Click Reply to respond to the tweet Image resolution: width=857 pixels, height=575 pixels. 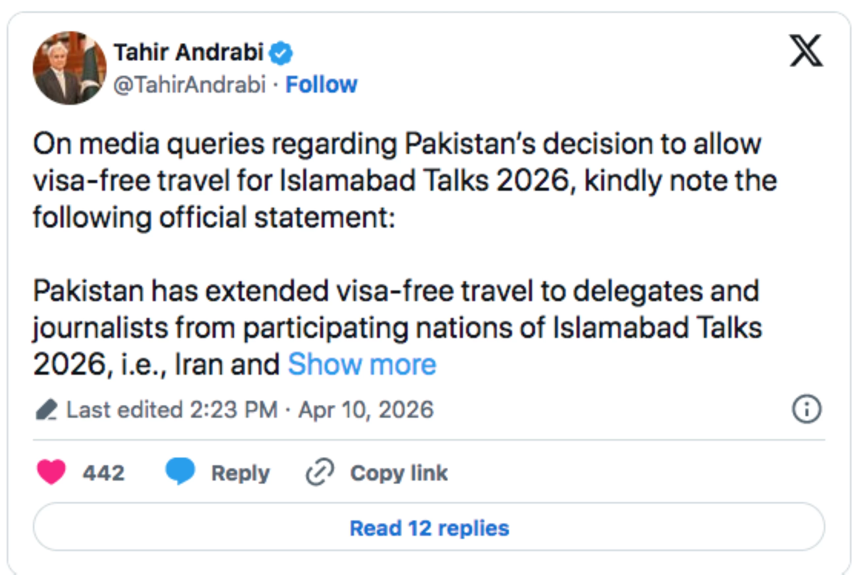tap(242, 473)
